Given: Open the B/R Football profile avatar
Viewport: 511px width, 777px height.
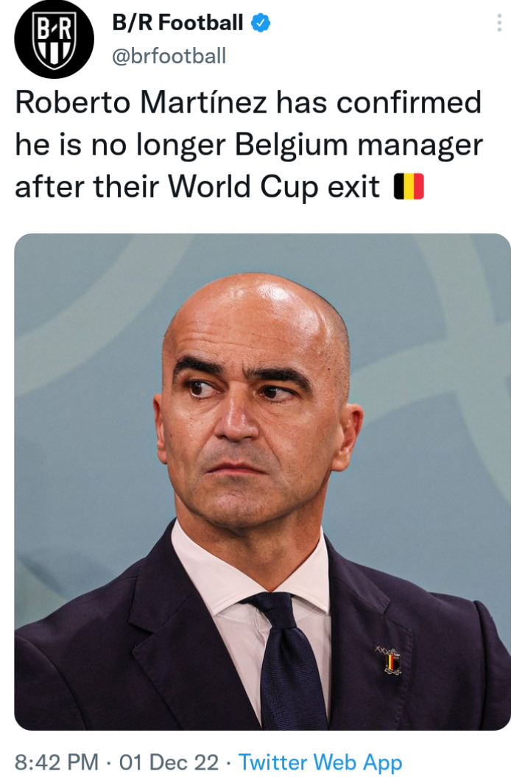Looking at the screenshot, I should pyautogui.click(x=54, y=39).
